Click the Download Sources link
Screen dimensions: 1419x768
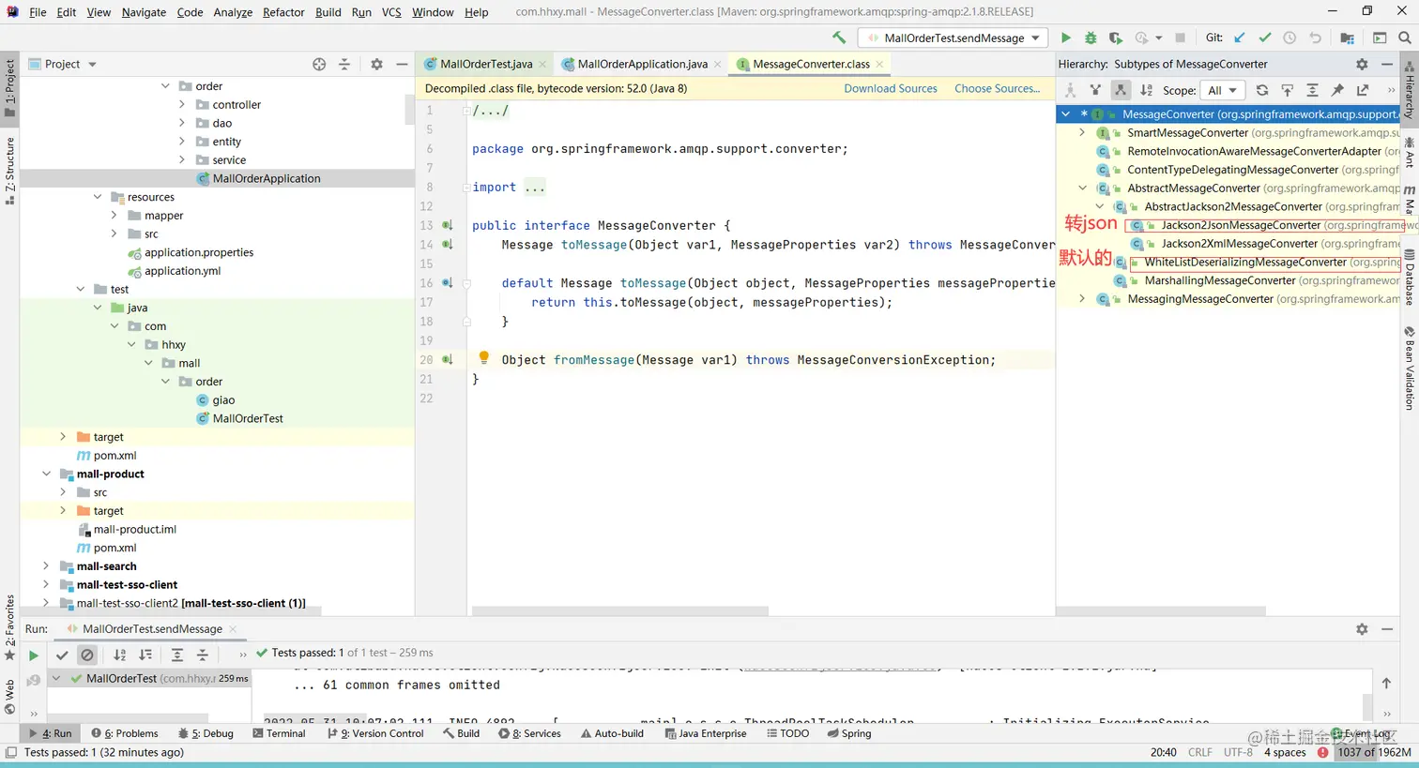(891, 88)
